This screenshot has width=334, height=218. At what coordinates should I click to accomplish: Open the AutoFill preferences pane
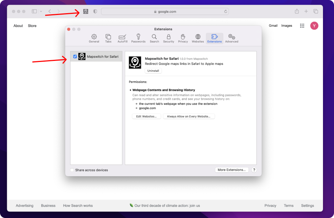coord(122,38)
